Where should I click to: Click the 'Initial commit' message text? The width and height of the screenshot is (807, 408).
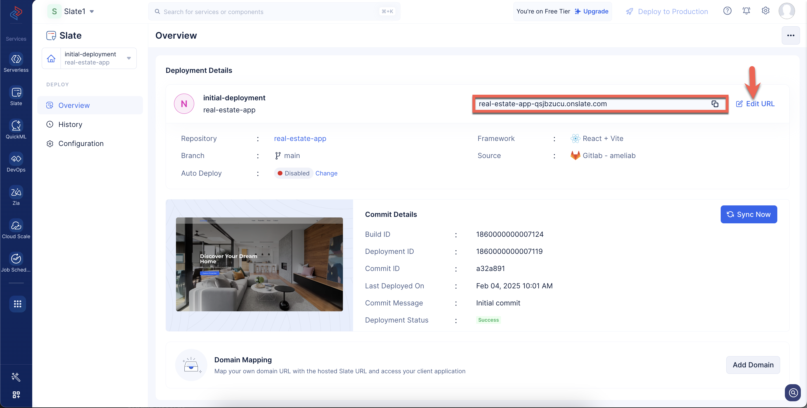[x=498, y=303]
